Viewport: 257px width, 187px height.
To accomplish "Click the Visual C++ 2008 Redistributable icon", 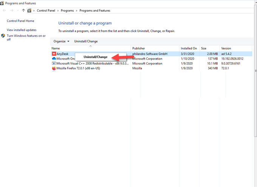I will pos(54,64).
